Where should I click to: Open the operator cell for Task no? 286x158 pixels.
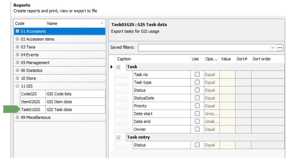pyautogui.click(x=212, y=74)
